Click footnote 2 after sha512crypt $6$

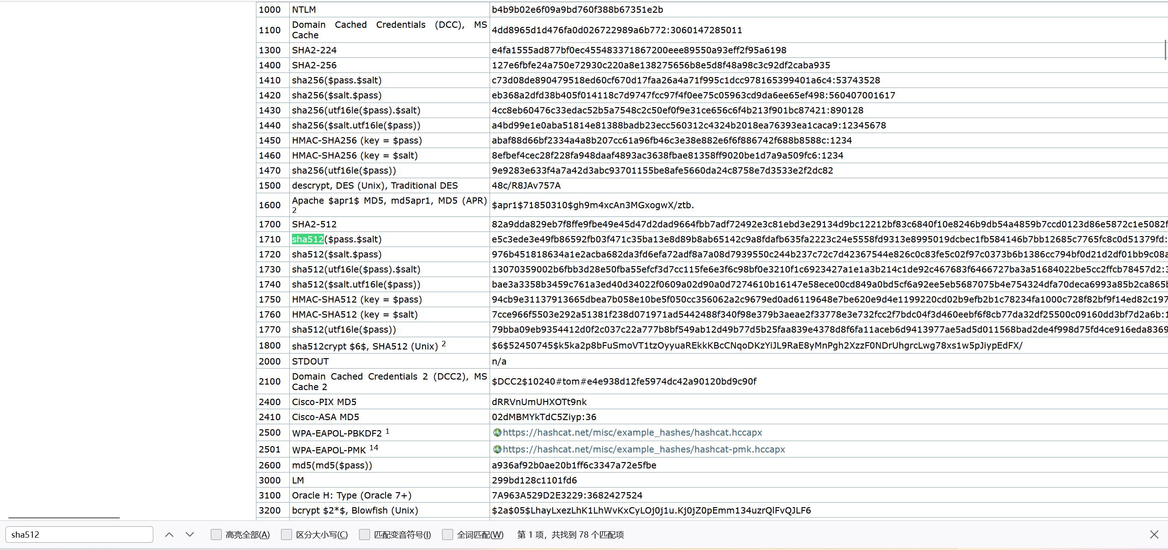pos(443,344)
